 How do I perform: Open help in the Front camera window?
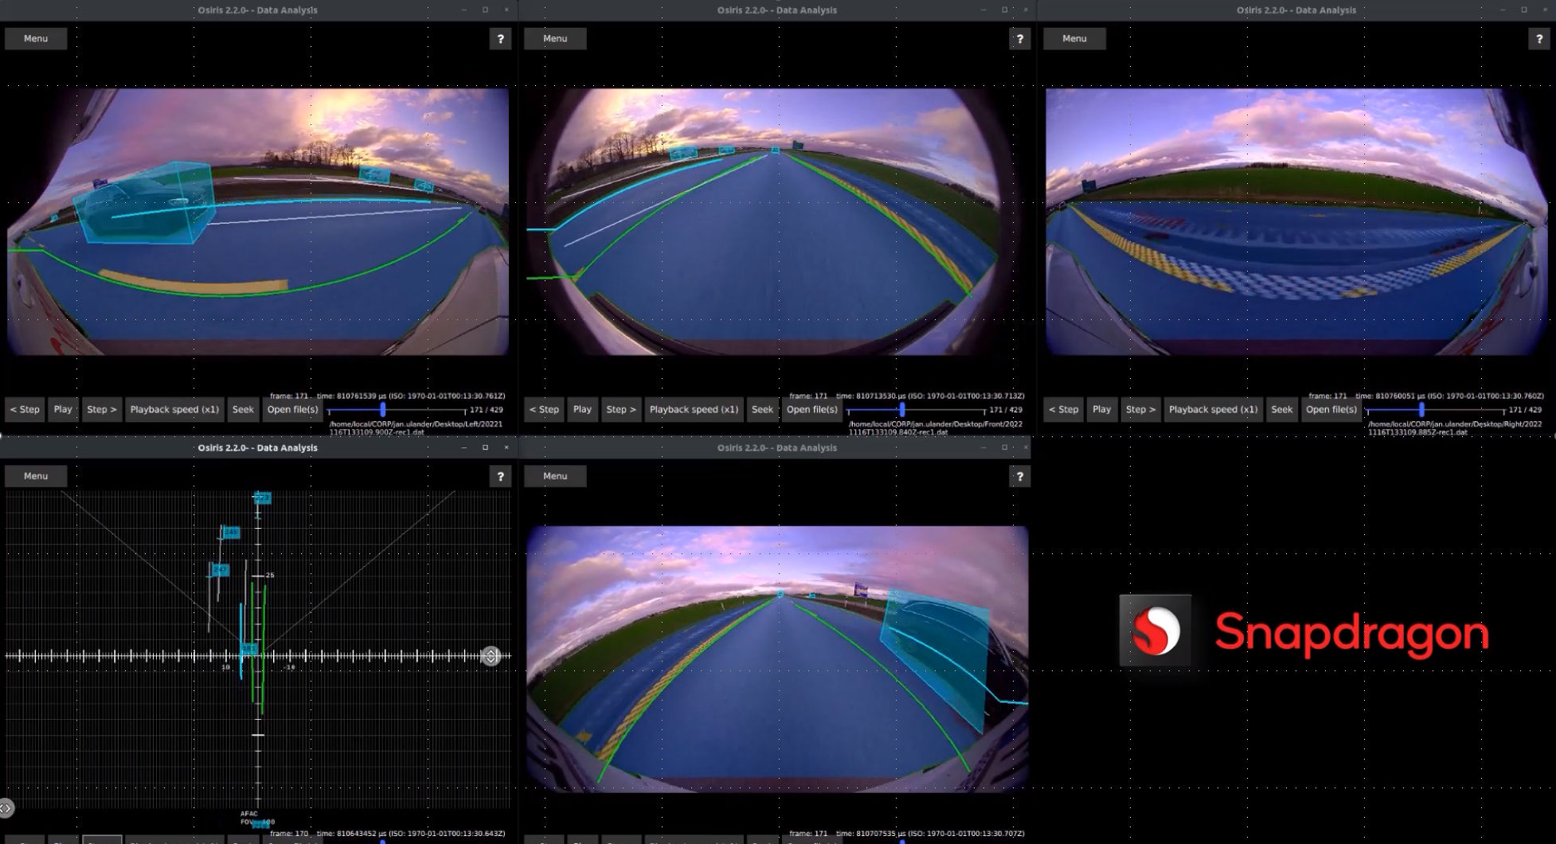(1019, 38)
